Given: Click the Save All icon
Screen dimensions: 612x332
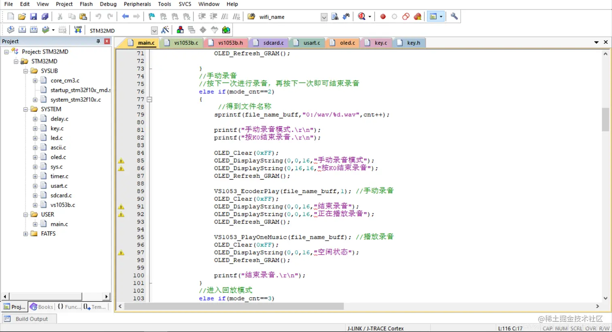Looking at the screenshot, I should point(45,17).
